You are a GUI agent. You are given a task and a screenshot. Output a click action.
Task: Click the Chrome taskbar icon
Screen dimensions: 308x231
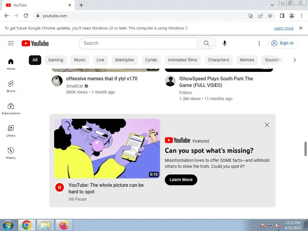[x=27, y=225]
